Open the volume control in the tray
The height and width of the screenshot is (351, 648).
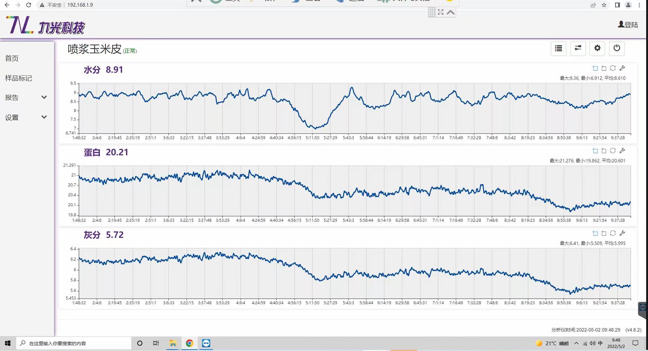coord(593,343)
